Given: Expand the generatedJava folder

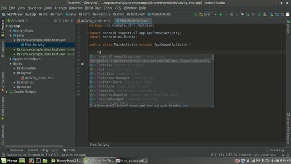Looking at the screenshot, I should (x=11, y=59).
